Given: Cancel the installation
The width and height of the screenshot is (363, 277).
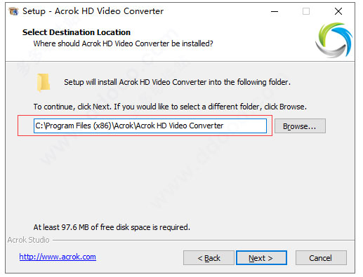Looking at the screenshot, I should tap(321, 258).
